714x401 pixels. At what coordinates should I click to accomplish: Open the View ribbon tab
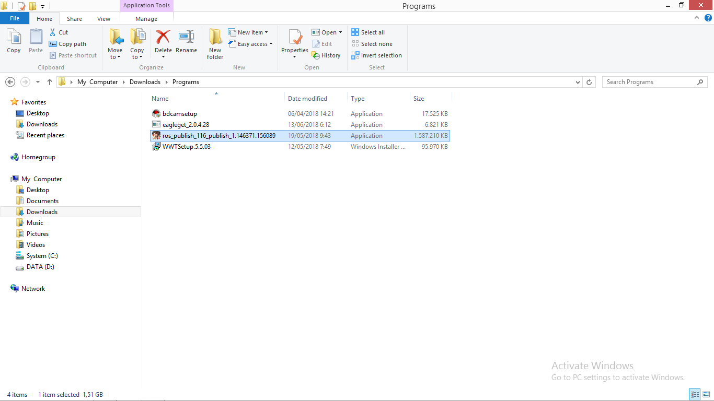(x=103, y=18)
